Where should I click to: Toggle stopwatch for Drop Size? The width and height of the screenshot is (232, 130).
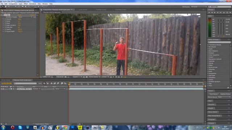5,27
